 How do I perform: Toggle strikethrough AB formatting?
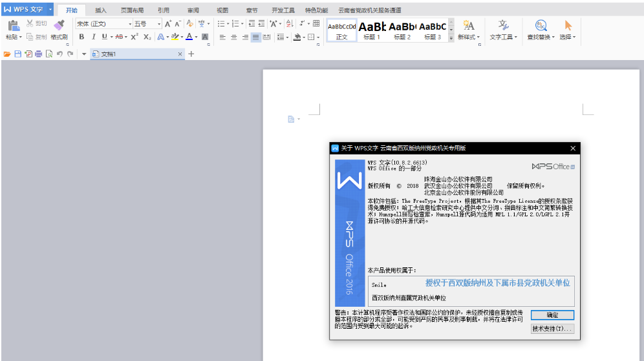tap(119, 37)
